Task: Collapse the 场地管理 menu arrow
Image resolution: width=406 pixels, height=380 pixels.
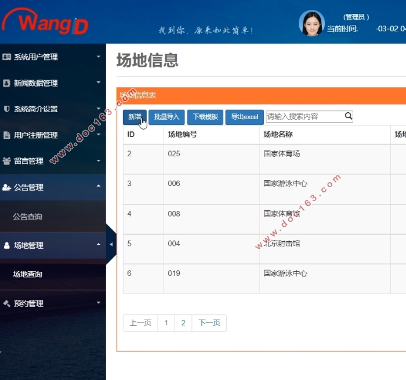Action: (99, 245)
